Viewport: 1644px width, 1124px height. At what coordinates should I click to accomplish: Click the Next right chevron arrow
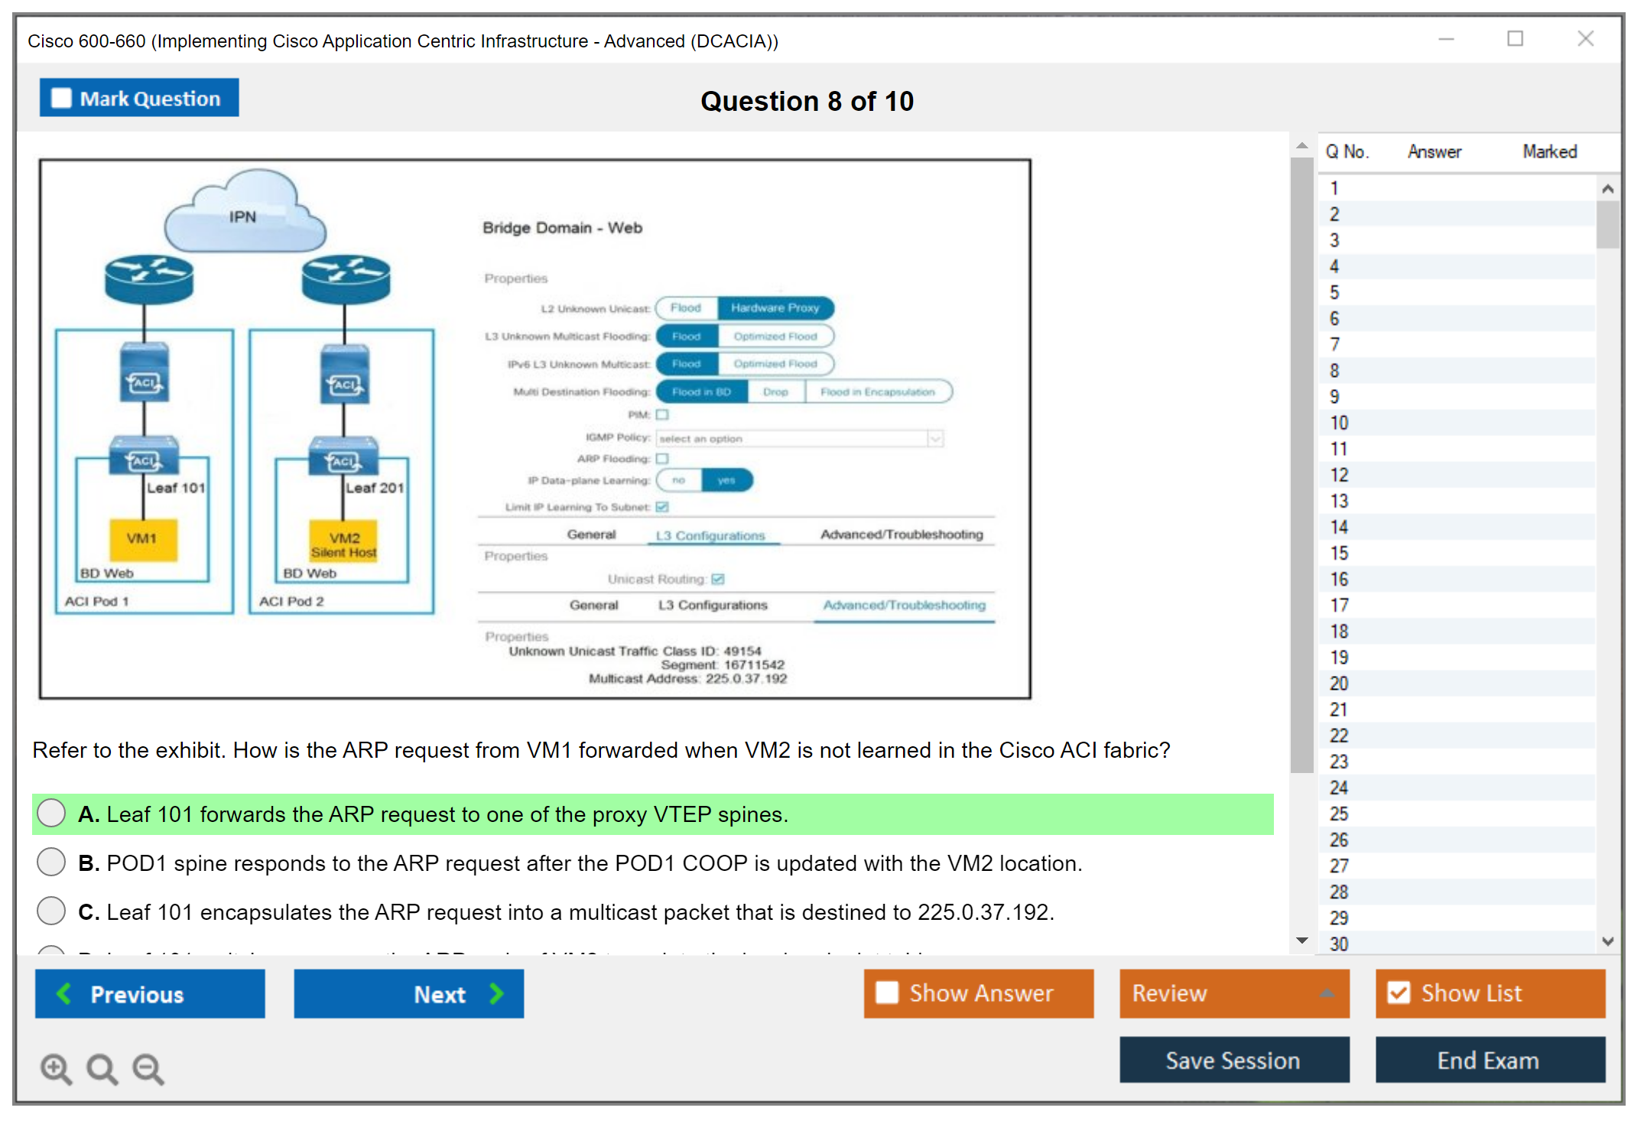coord(497,993)
